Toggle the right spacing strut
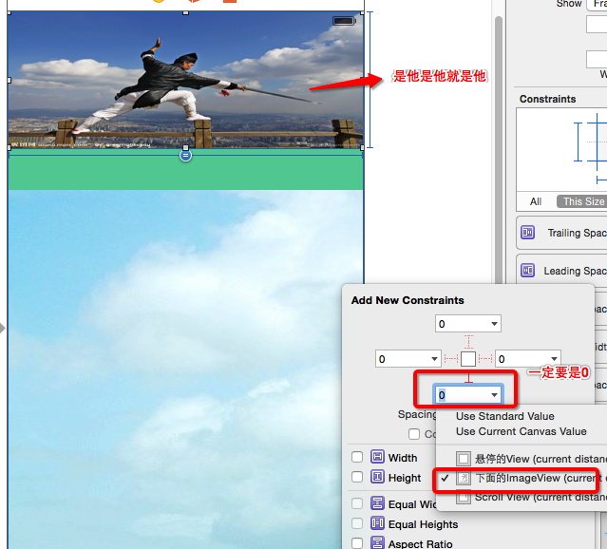The image size is (607, 549). click(x=485, y=359)
